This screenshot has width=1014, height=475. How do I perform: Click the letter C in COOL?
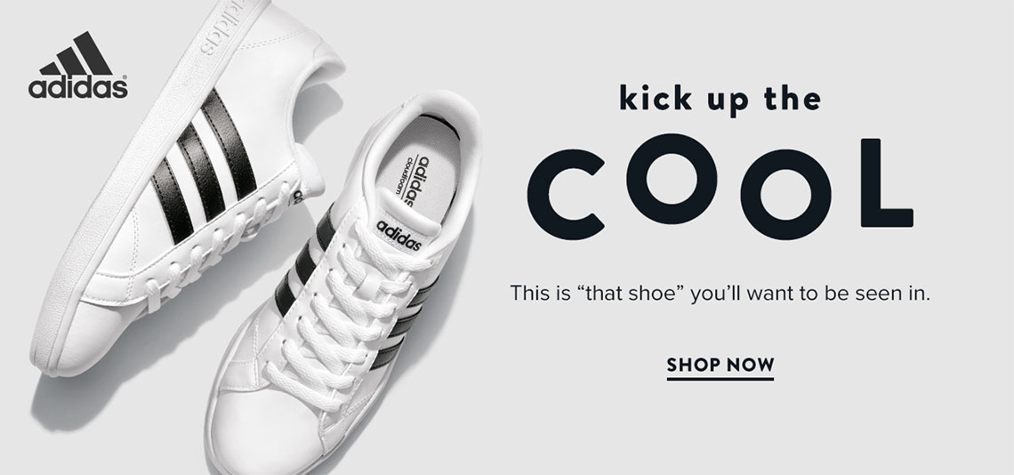566,194
